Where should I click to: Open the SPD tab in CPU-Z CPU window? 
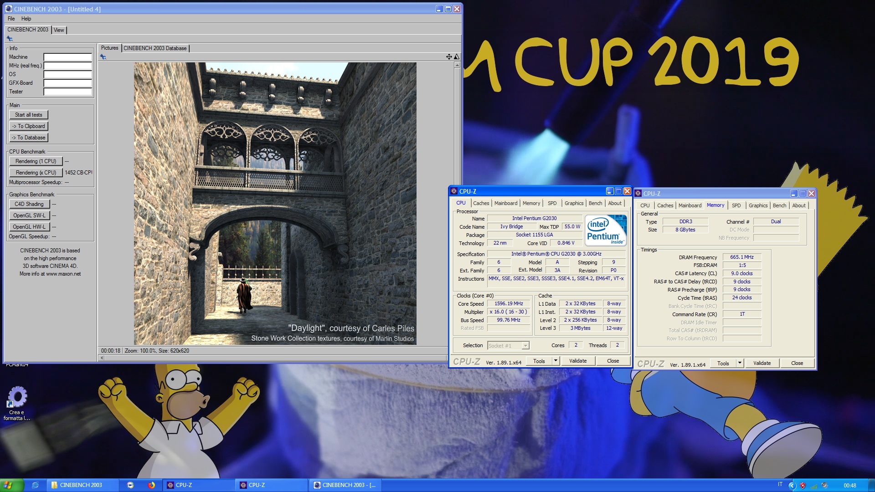click(552, 204)
